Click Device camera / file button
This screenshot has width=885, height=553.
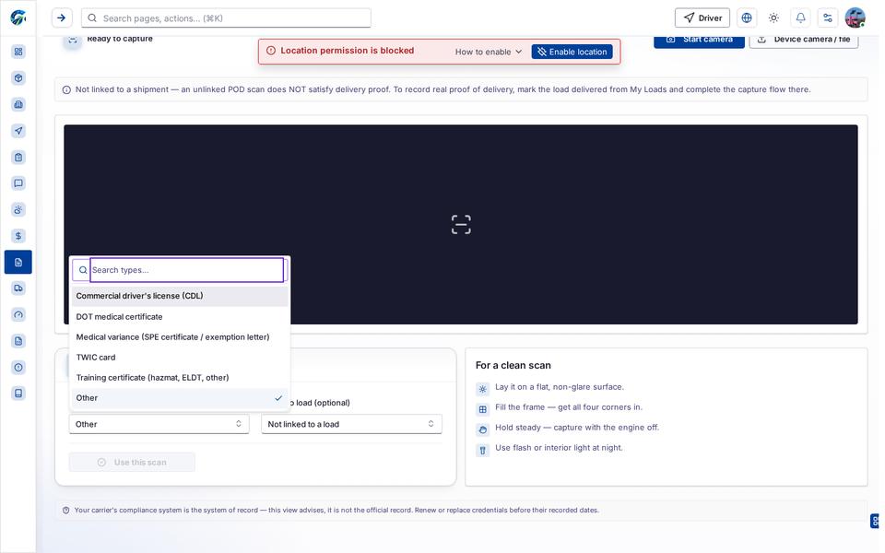click(x=804, y=41)
